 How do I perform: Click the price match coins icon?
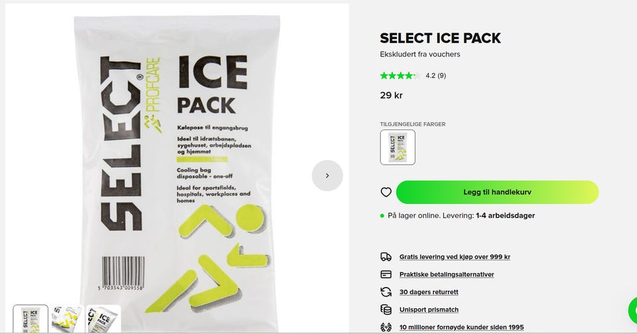(386, 309)
